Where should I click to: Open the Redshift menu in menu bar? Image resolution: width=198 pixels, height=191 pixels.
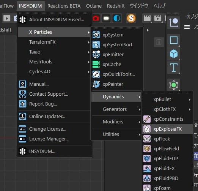[x=116, y=6]
